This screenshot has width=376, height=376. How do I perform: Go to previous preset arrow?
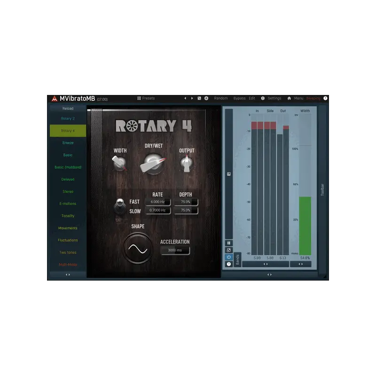185,98
